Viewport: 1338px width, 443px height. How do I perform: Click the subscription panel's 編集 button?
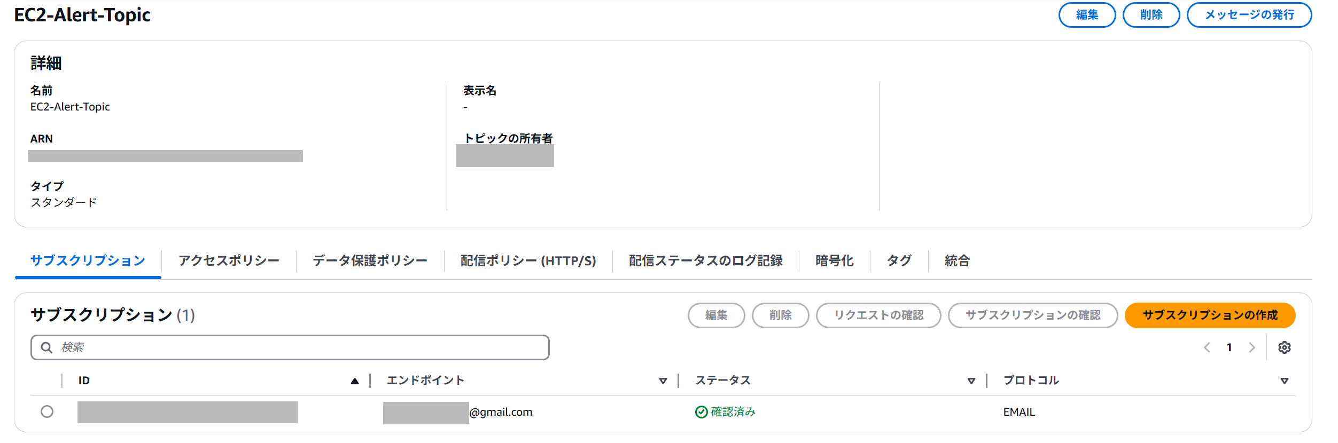pos(716,315)
